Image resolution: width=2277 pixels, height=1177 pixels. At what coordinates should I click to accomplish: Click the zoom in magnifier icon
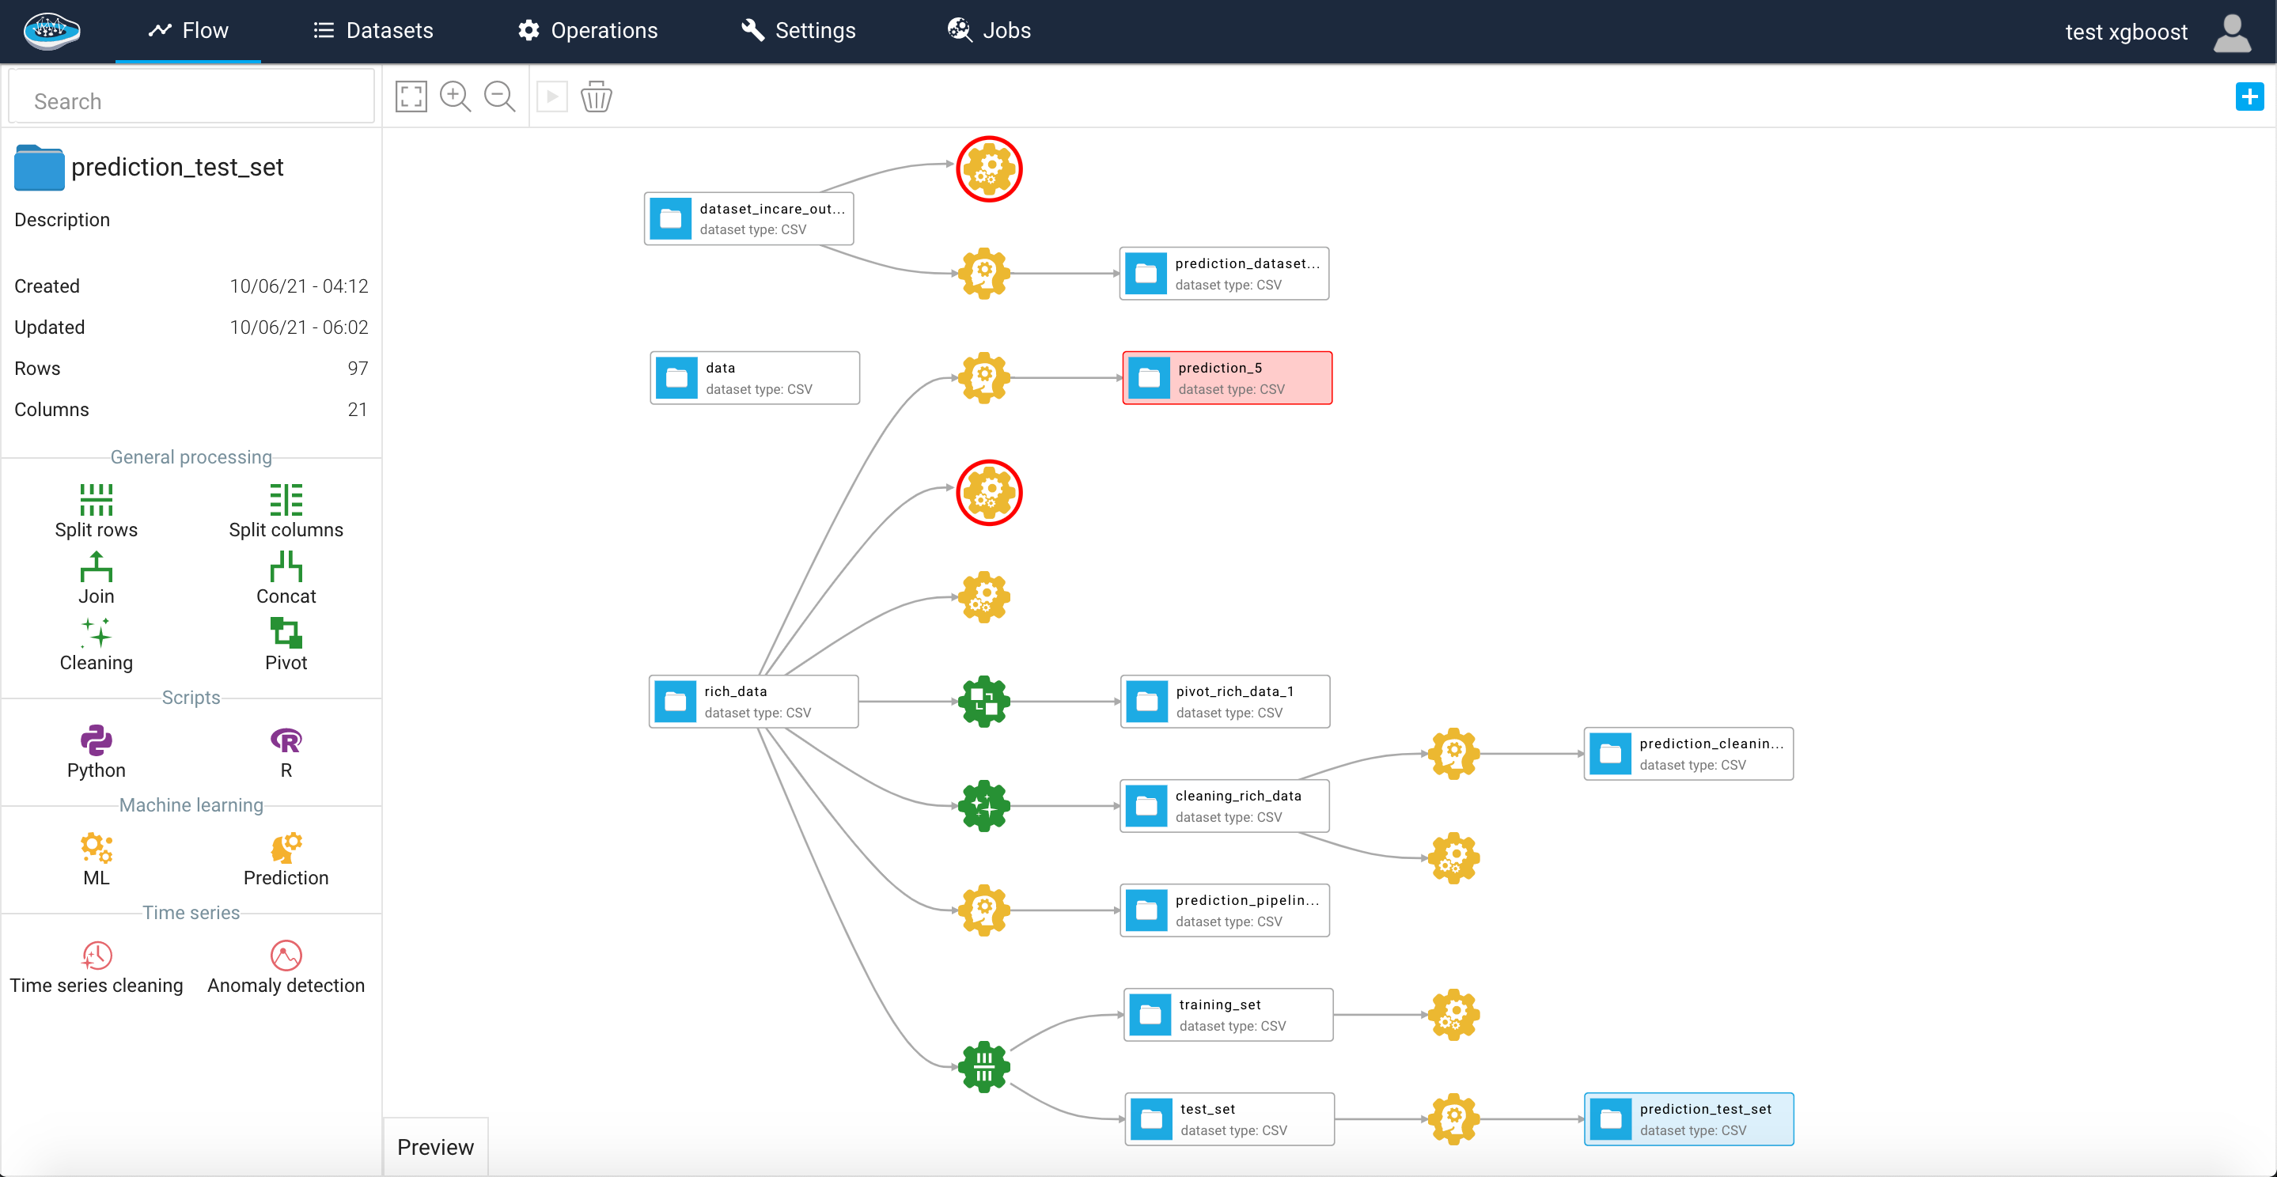coord(455,97)
